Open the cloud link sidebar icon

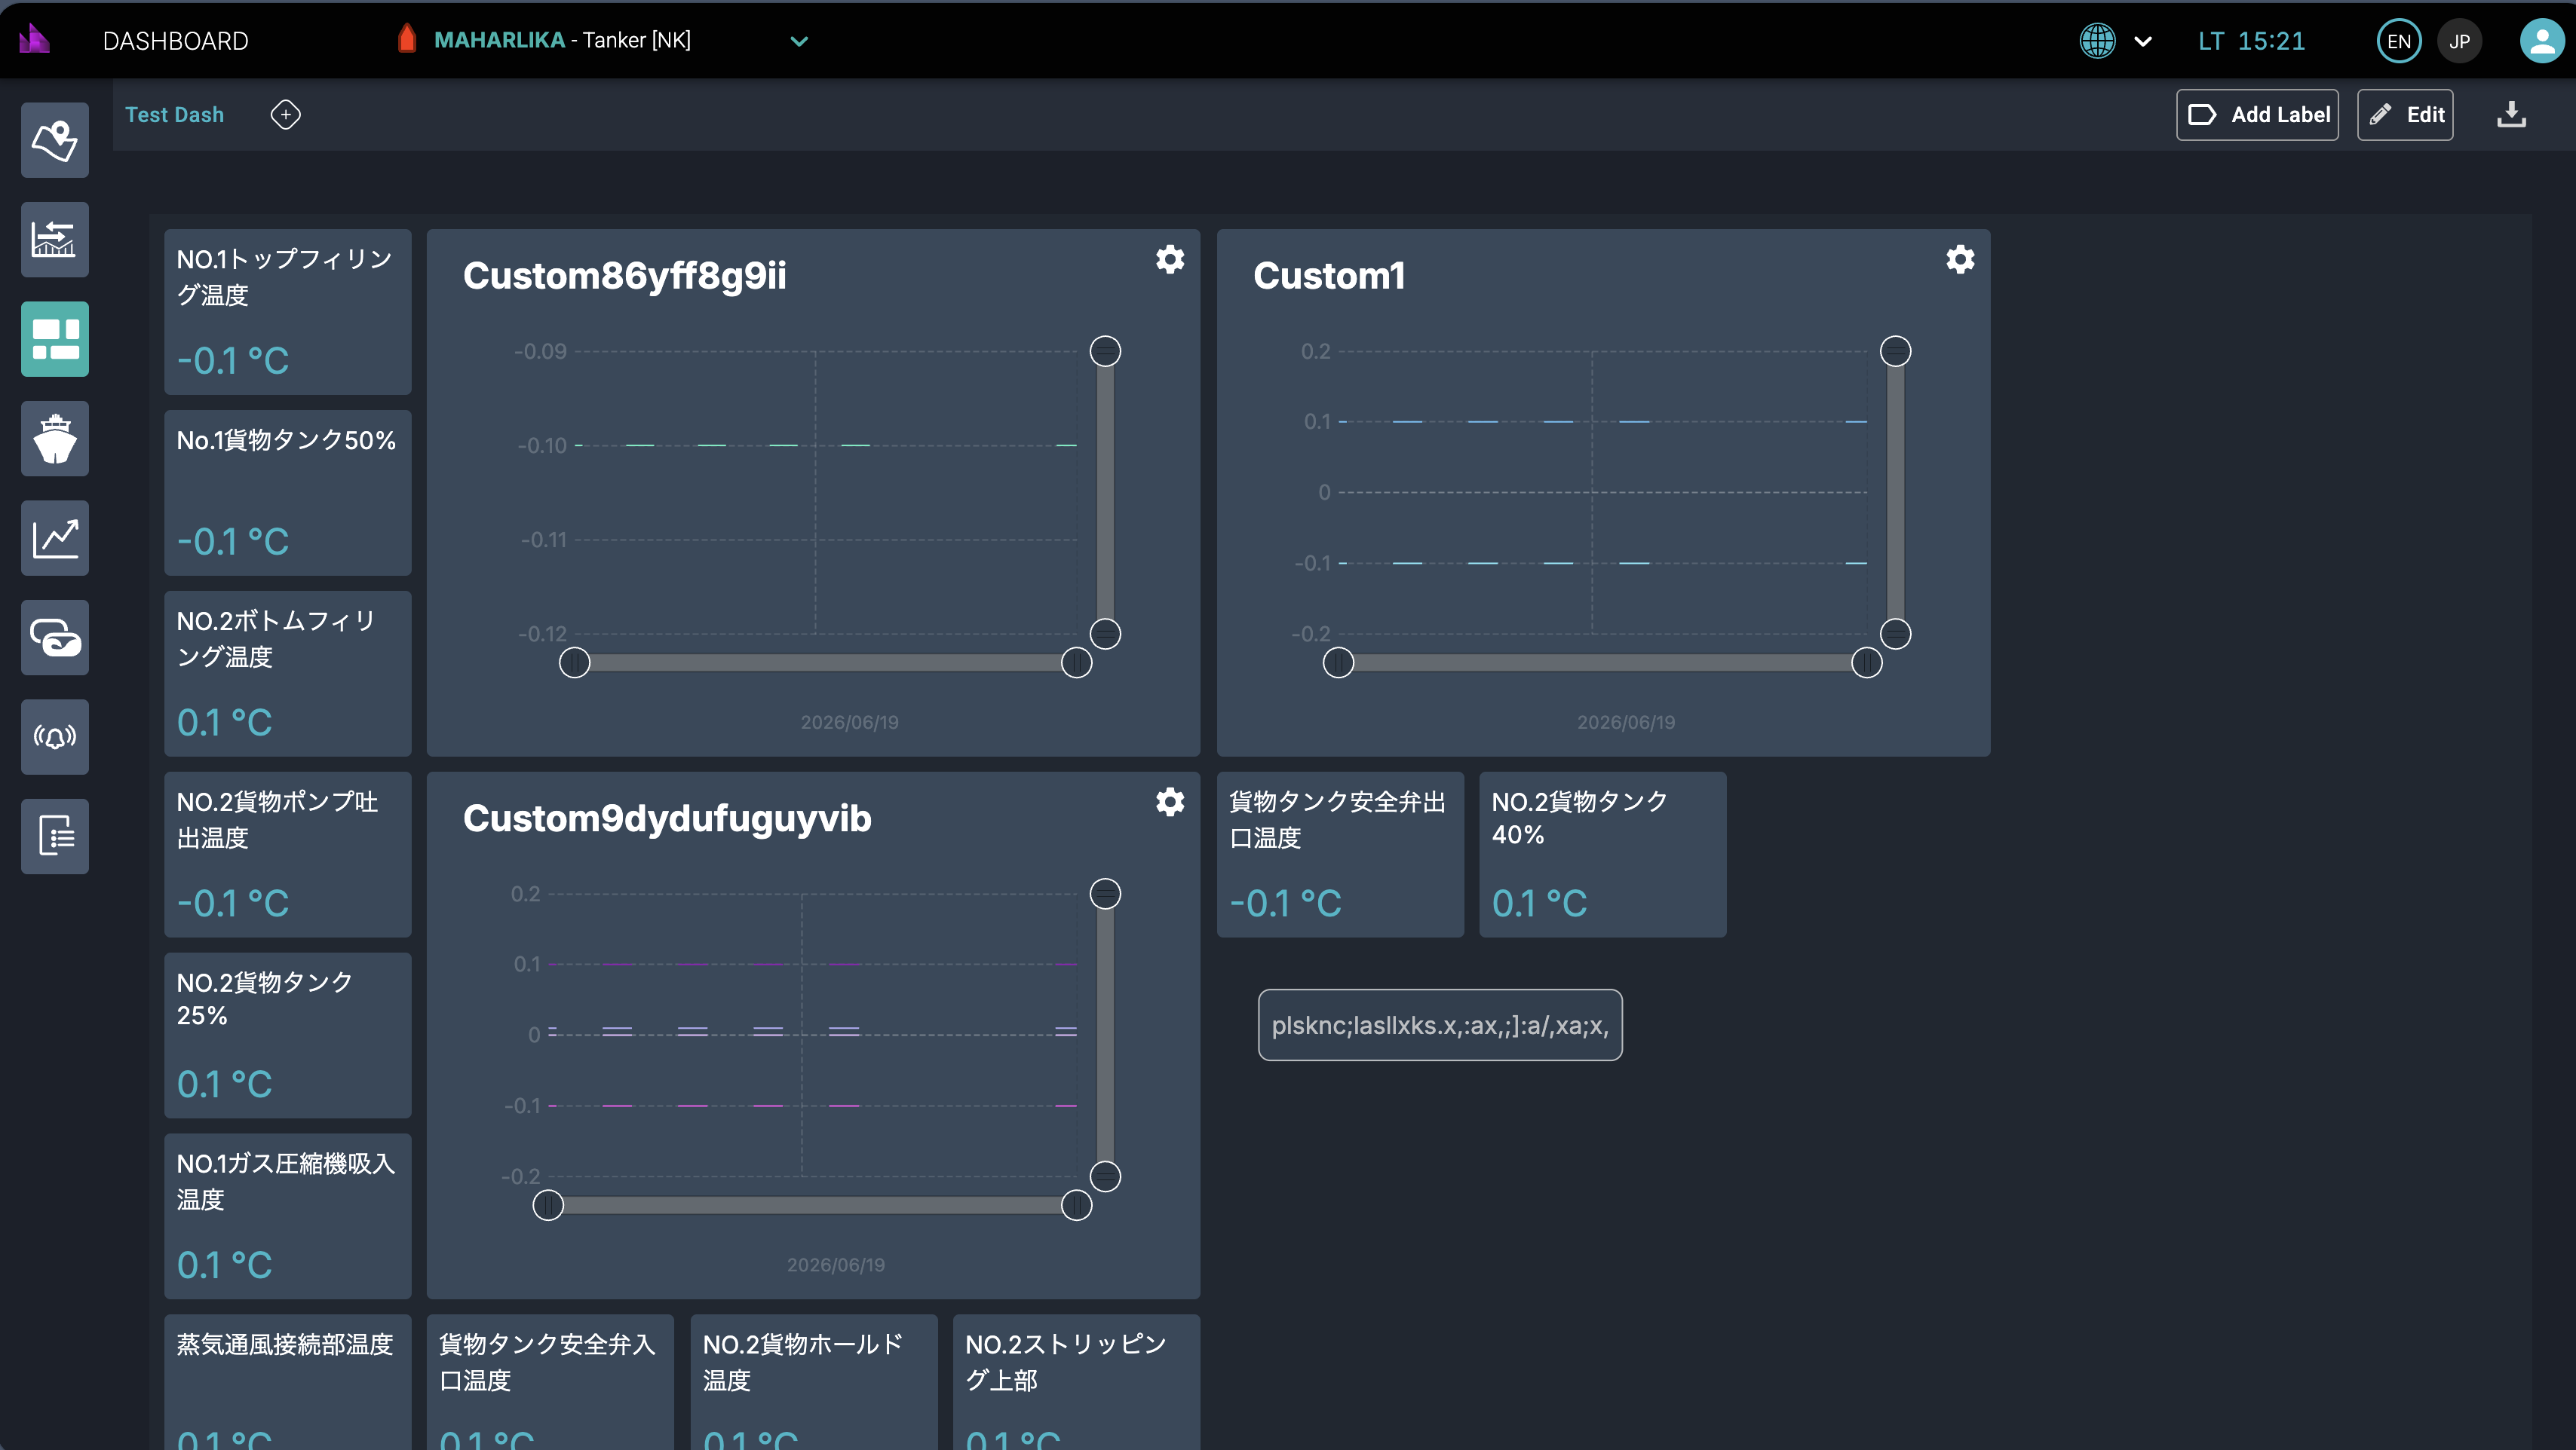(x=55, y=638)
